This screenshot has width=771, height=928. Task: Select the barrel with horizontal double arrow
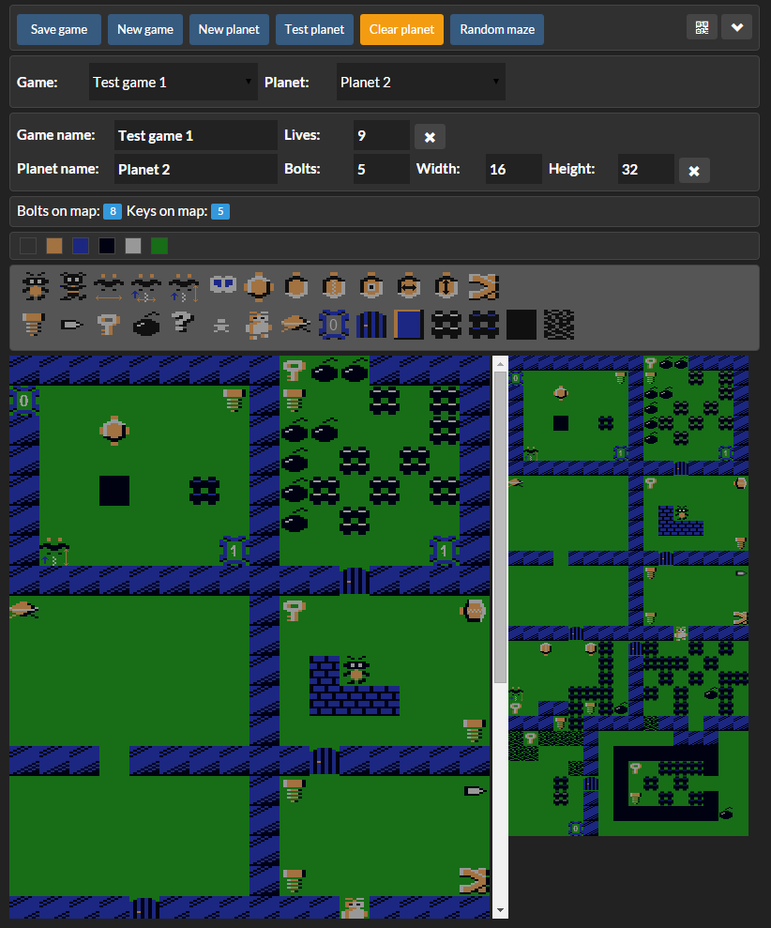[x=409, y=287]
